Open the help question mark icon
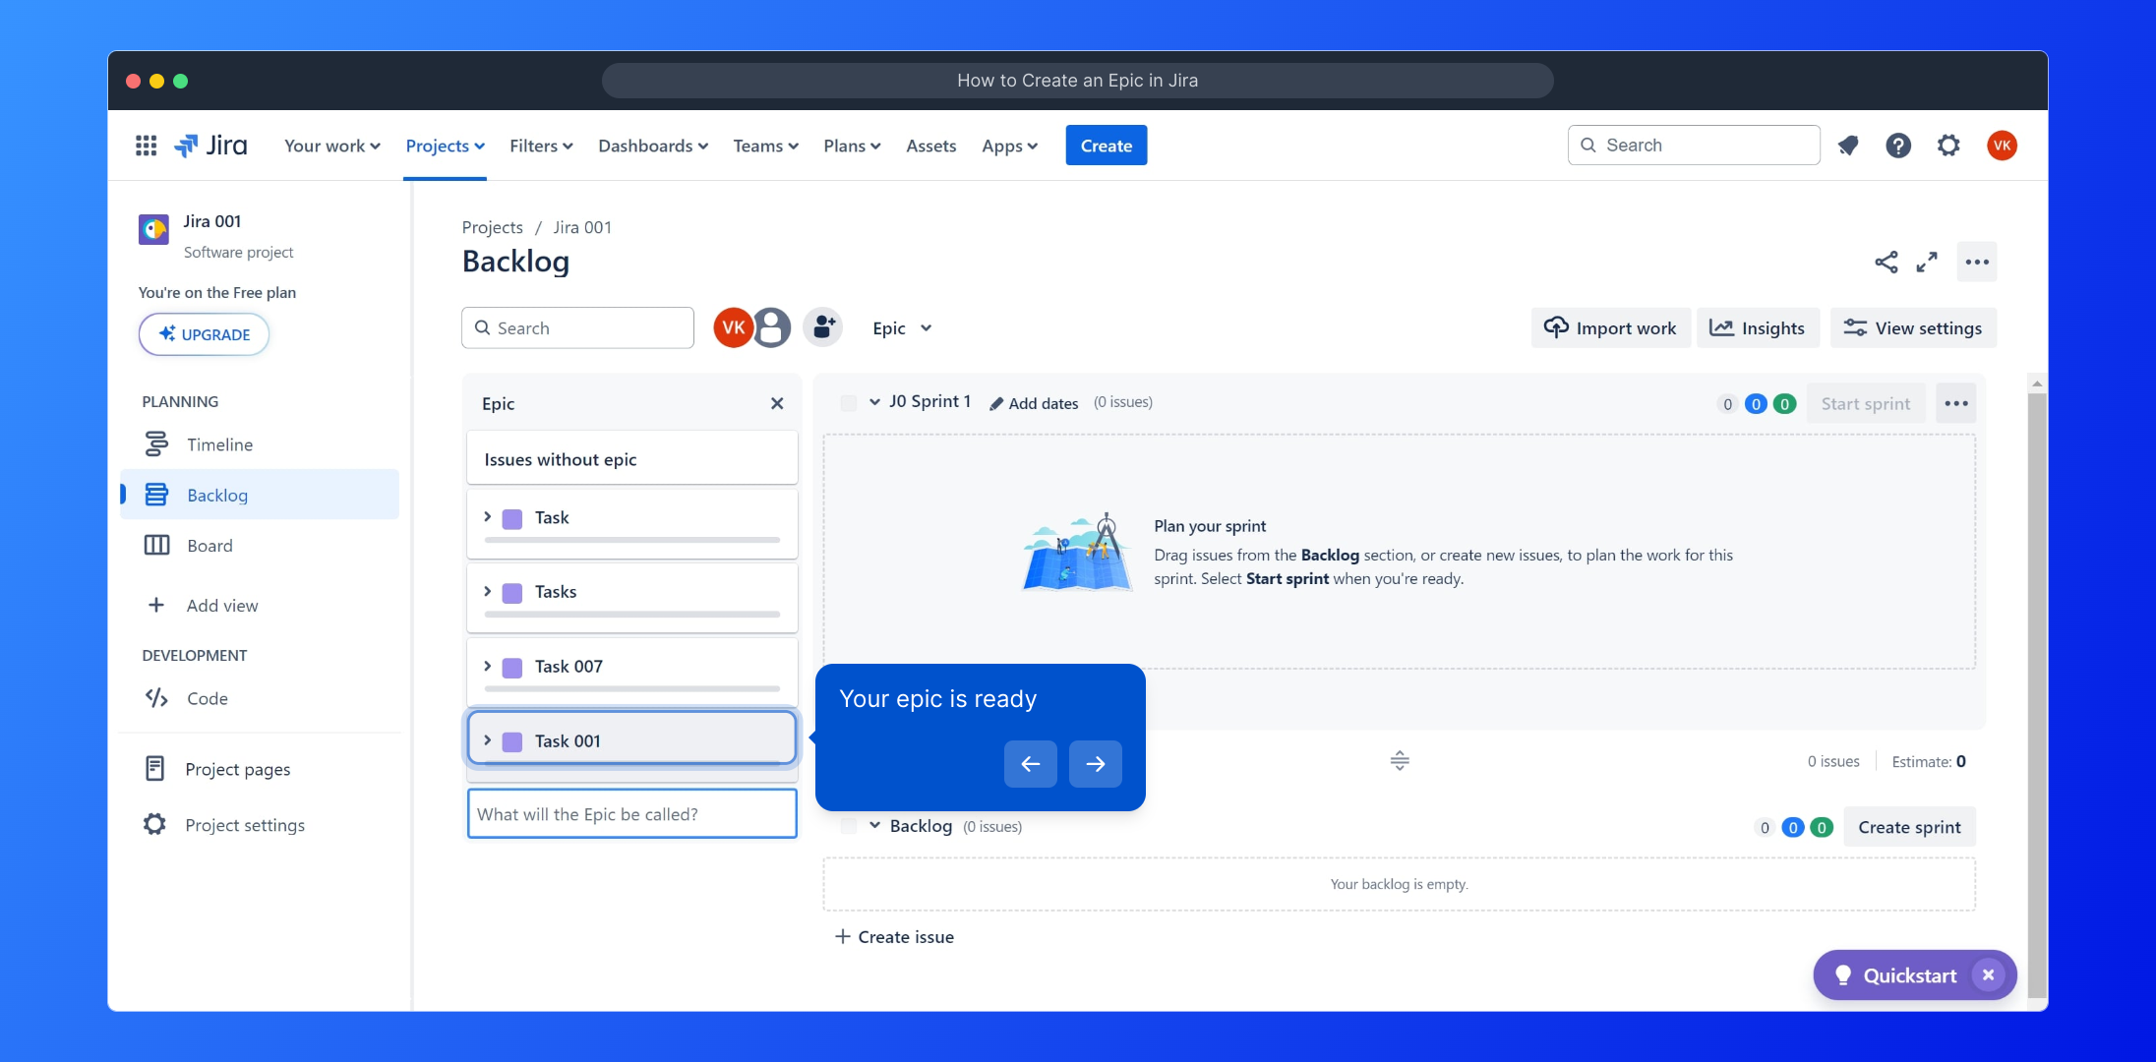Image resolution: width=2156 pixels, height=1062 pixels. tap(1898, 146)
